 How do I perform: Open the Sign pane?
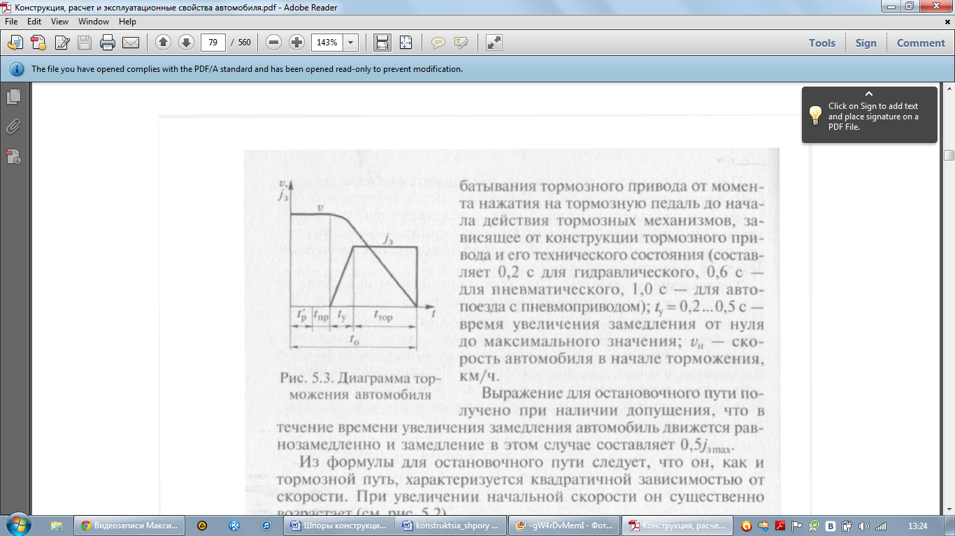866,43
